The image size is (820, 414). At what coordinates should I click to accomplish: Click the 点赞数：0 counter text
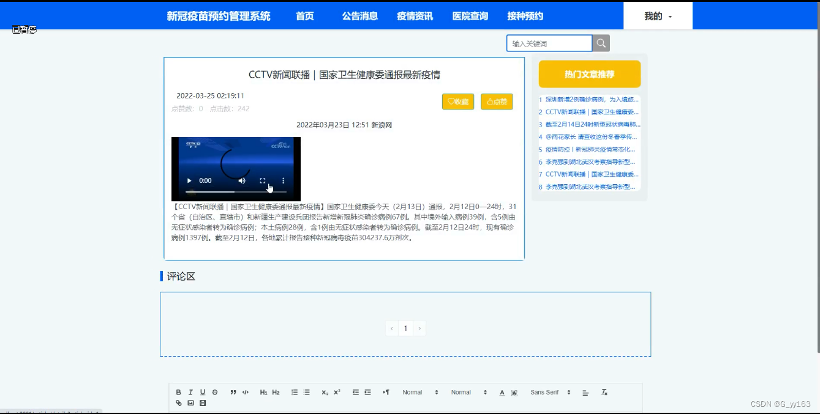point(187,109)
